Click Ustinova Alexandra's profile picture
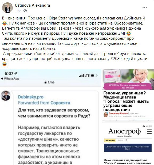 7,8
